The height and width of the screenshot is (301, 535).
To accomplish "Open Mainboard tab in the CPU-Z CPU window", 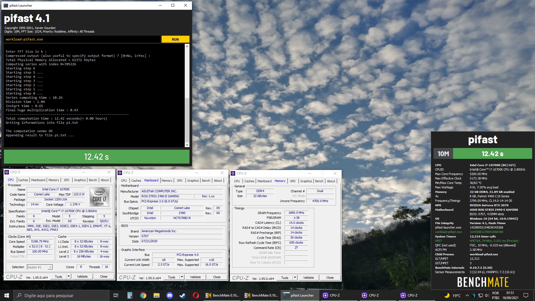I will tap(38, 180).
